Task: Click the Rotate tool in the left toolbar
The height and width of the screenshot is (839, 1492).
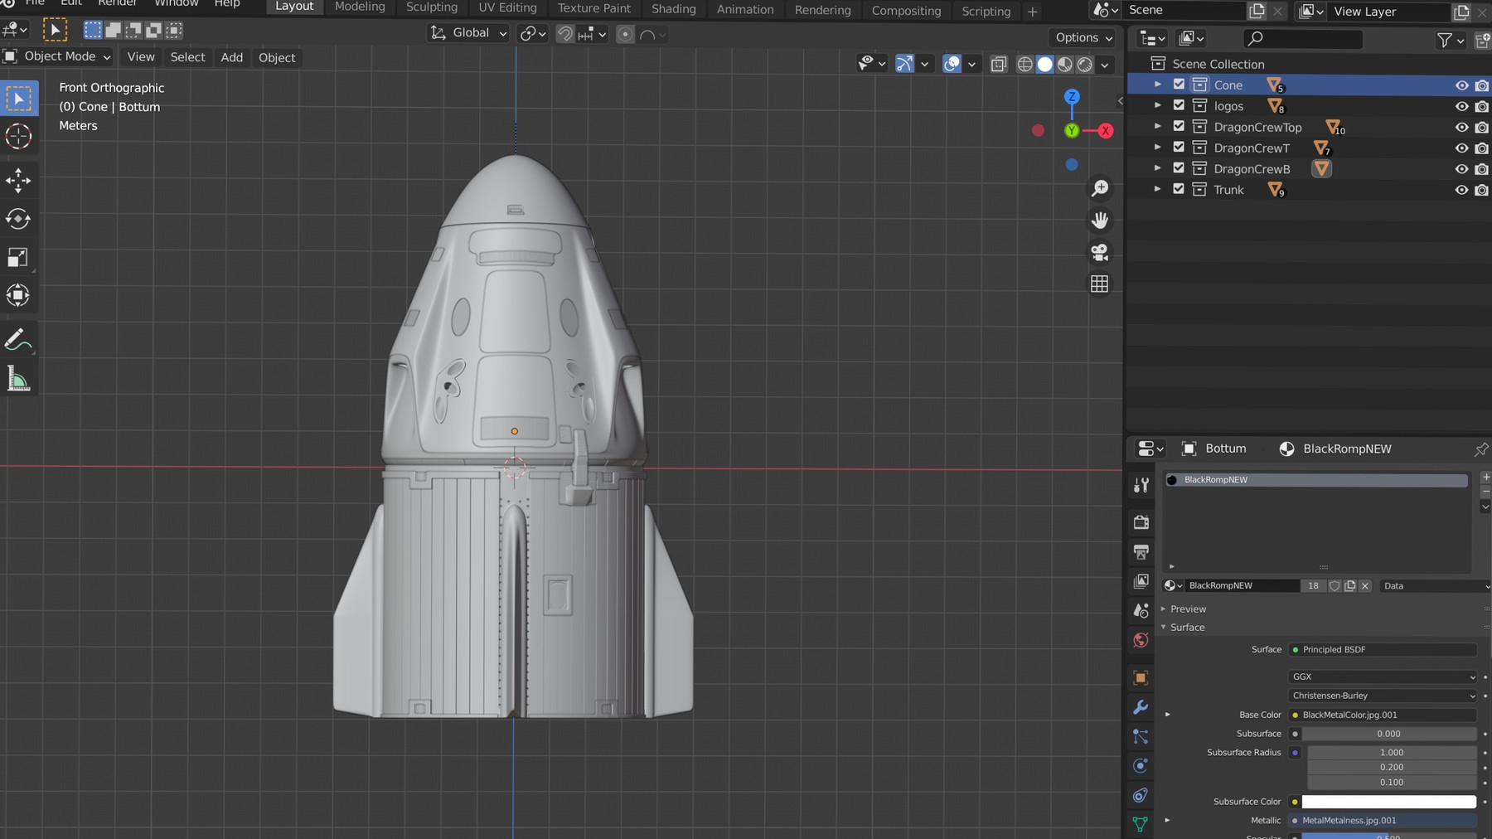Action: coord(18,219)
